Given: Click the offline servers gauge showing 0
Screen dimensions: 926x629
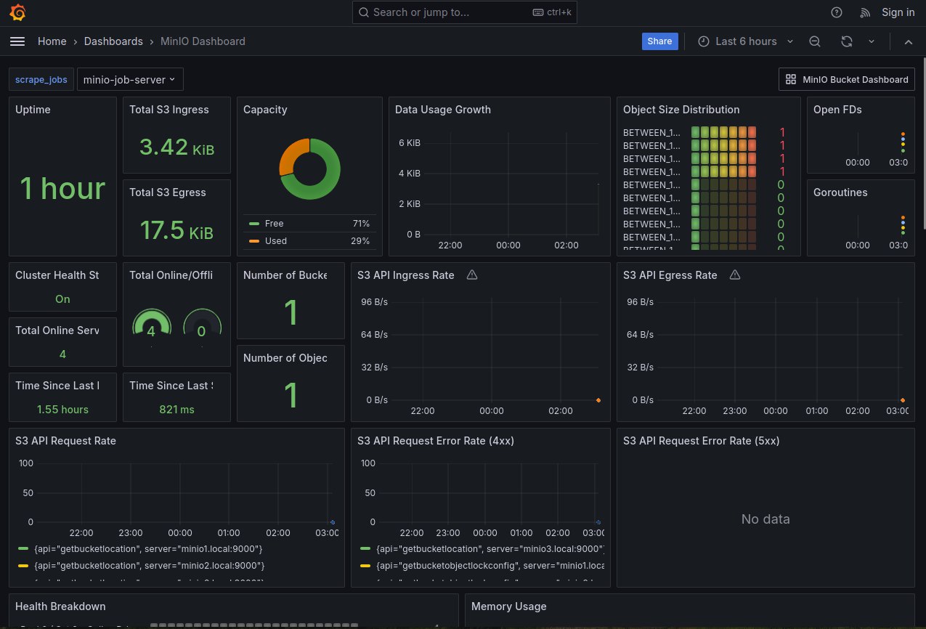Looking at the screenshot, I should (x=201, y=322).
